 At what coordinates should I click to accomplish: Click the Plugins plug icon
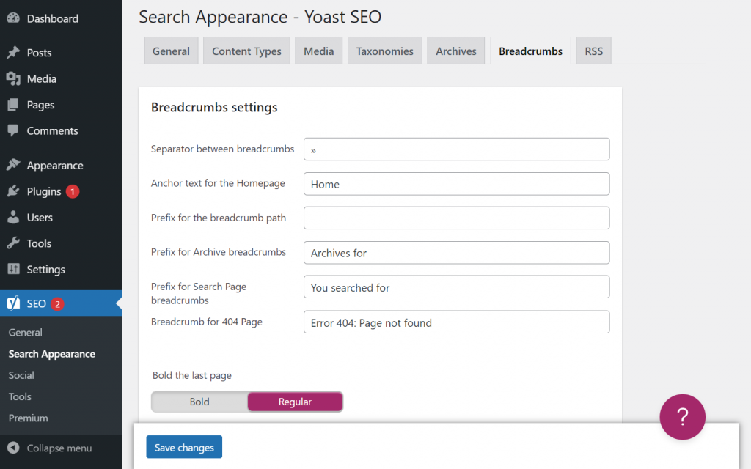[13, 191]
